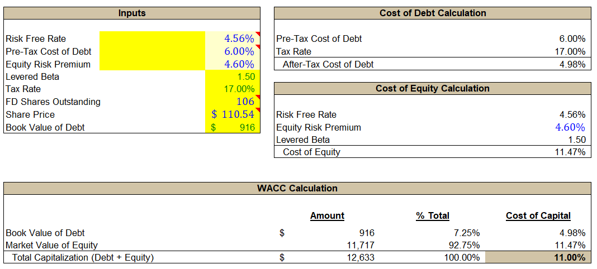Screen dimensions: 597x269
Task: Select the 92.75% equity weight value
Action: click(x=465, y=246)
